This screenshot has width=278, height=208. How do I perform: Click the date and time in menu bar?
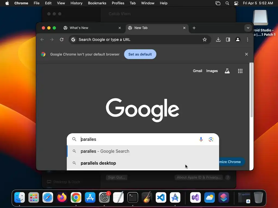pos(258,3)
